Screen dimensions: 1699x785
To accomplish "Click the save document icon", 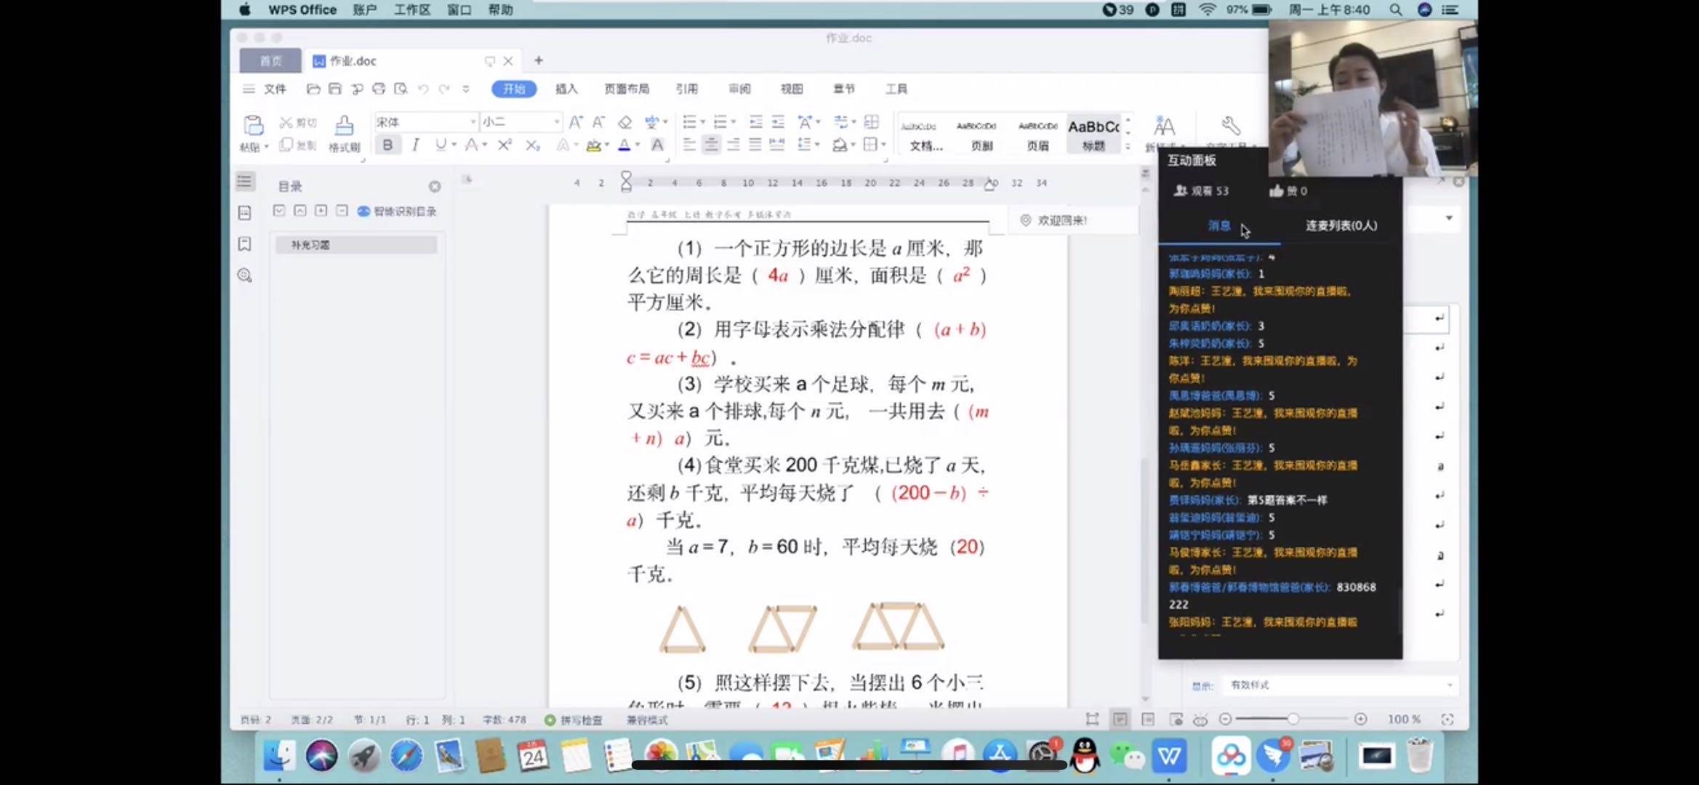I will [x=334, y=89].
